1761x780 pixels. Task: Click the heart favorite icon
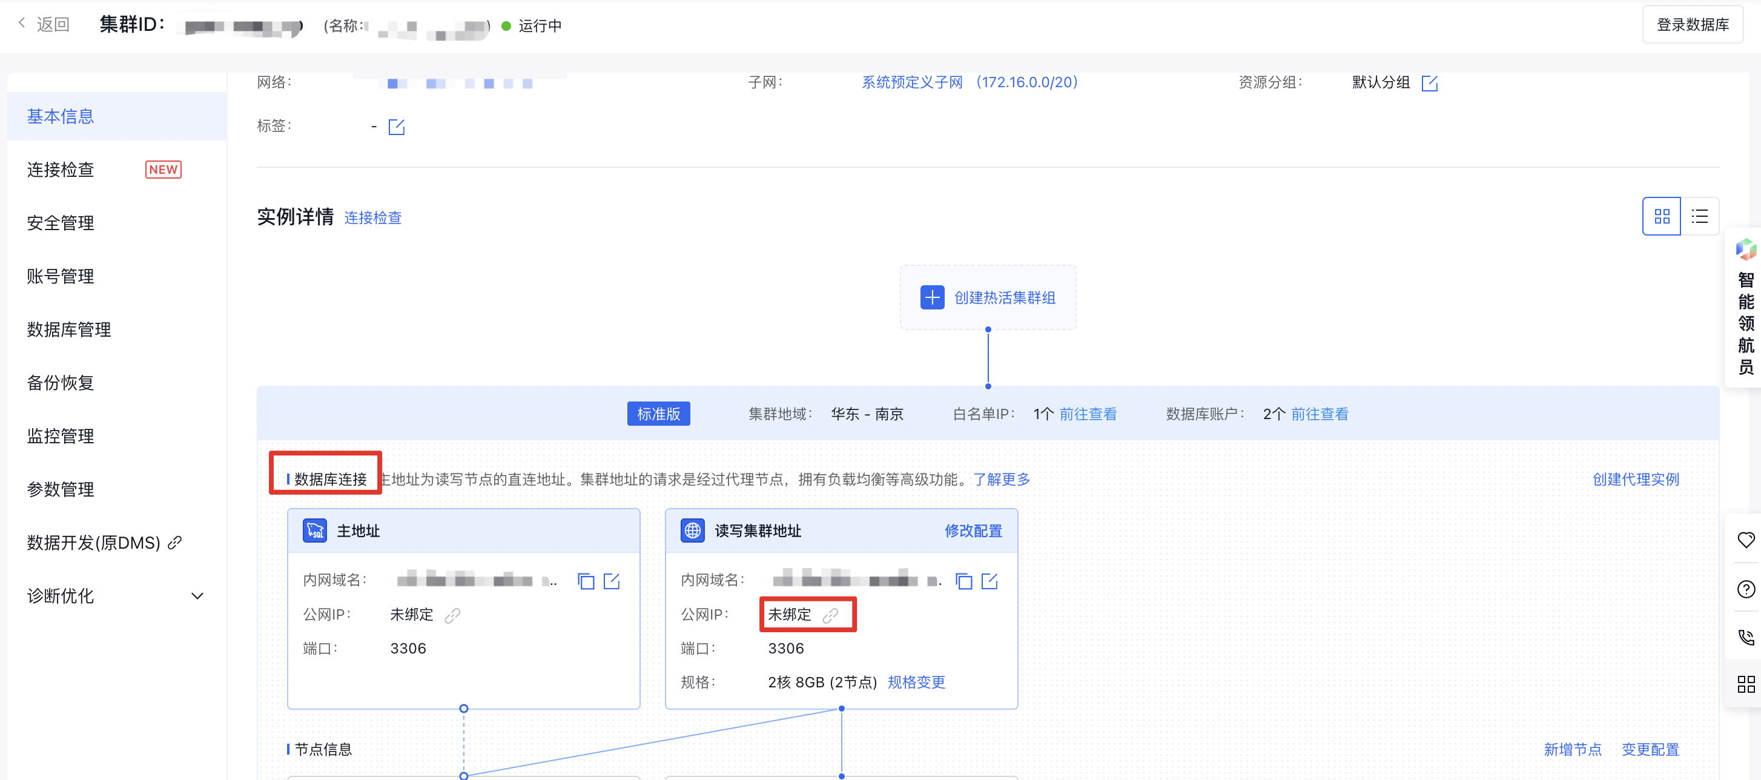click(x=1746, y=540)
